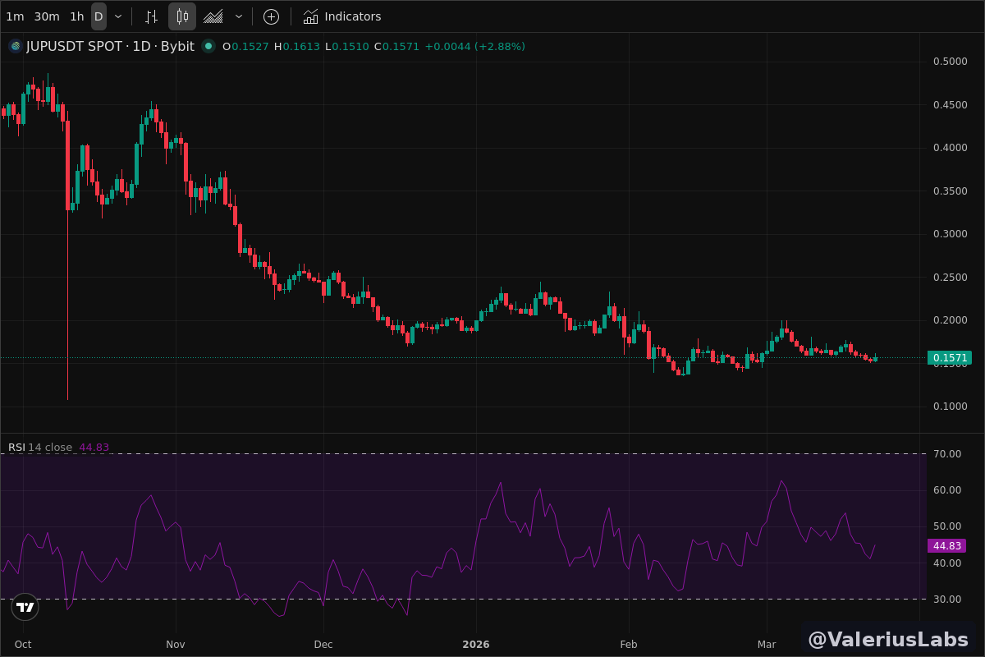Select the D daily timeframe
Viewport: 985px width, 657px height.
click(98, 16)
